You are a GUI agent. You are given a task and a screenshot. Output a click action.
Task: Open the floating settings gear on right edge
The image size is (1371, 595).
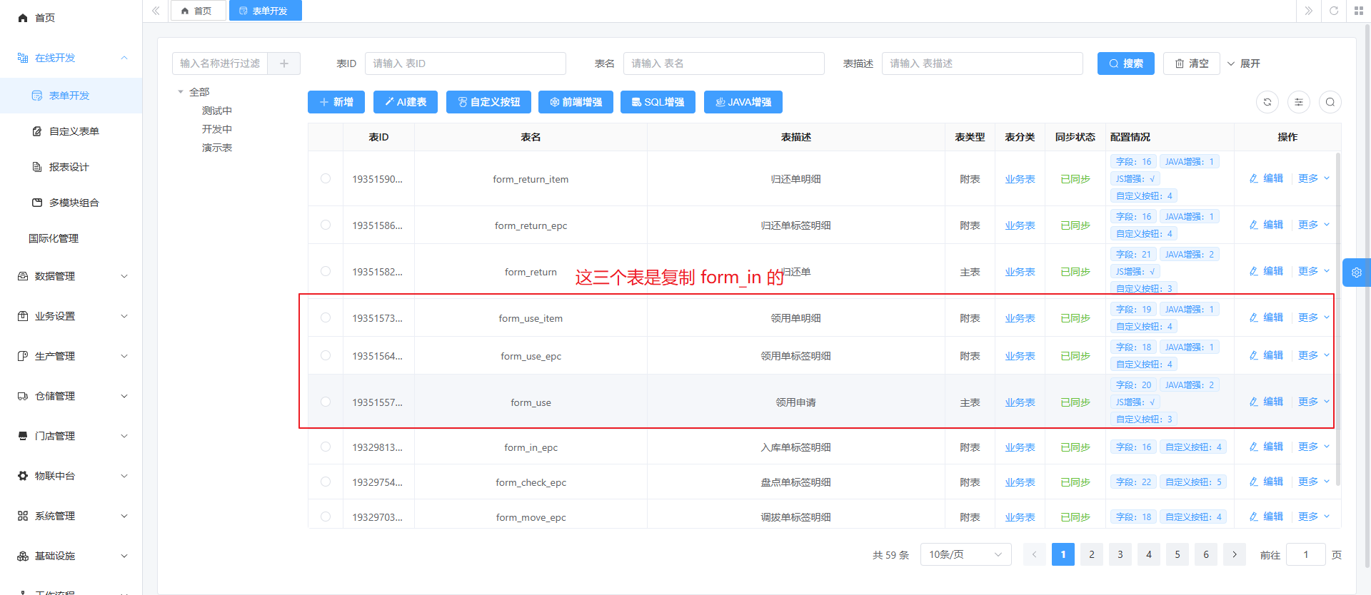(1357, 273)
